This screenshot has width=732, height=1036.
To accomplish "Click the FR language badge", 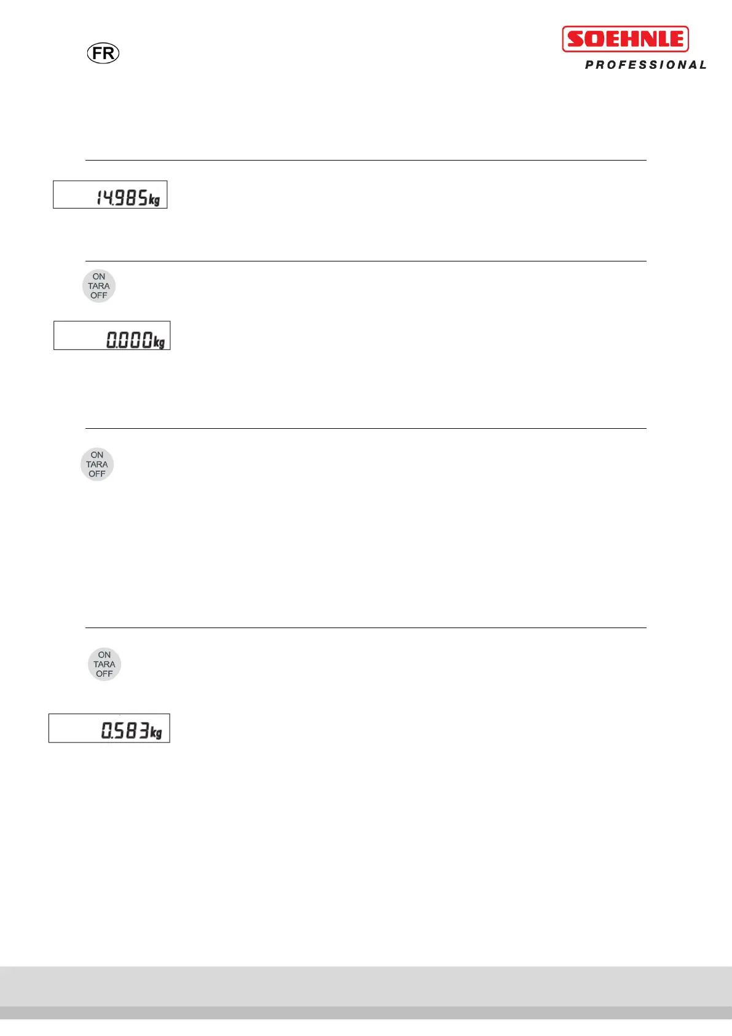I will [103, 54].
